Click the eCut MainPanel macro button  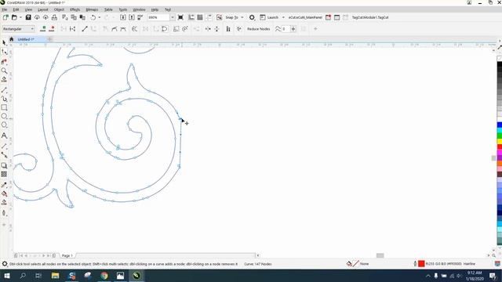click(x=305, y=17)
